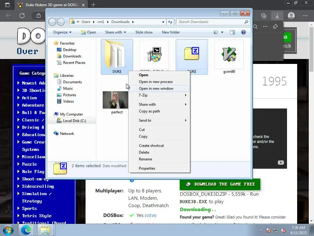The image size is (314, 236).
Task: Open Properties from context menu
Action: tap(159, 168)
